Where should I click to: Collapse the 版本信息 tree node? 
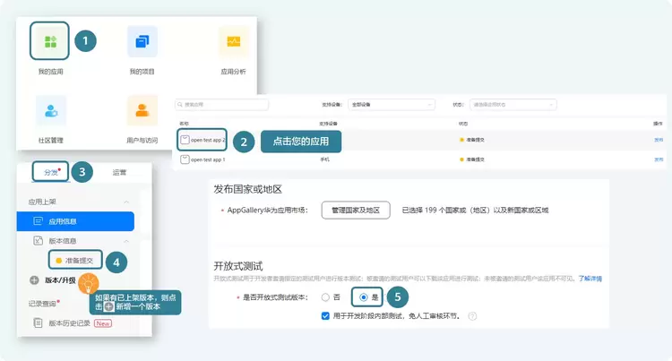point(126,241)
